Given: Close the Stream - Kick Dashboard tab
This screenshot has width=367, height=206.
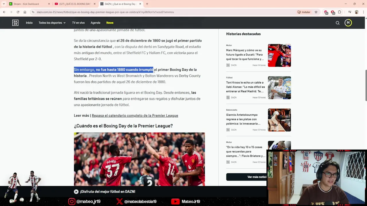Looking at the screenshot, I should (49, 4).
